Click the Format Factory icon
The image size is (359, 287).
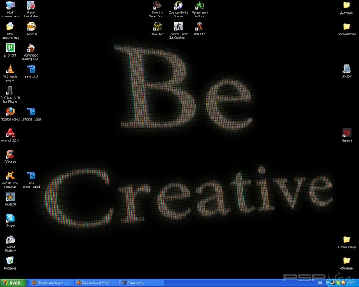click(x=10, y=239)
